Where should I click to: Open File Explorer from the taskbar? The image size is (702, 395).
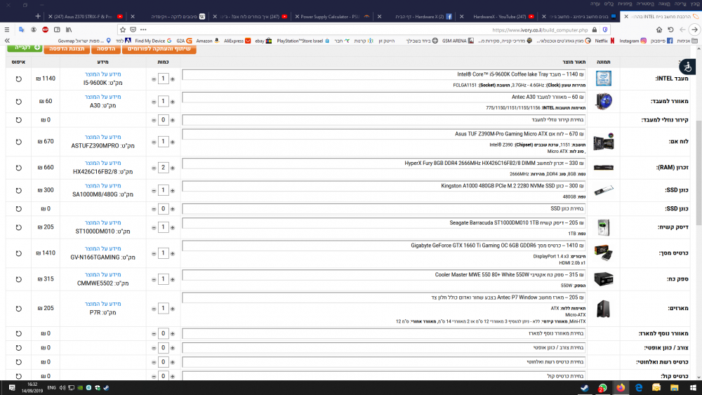674,387
